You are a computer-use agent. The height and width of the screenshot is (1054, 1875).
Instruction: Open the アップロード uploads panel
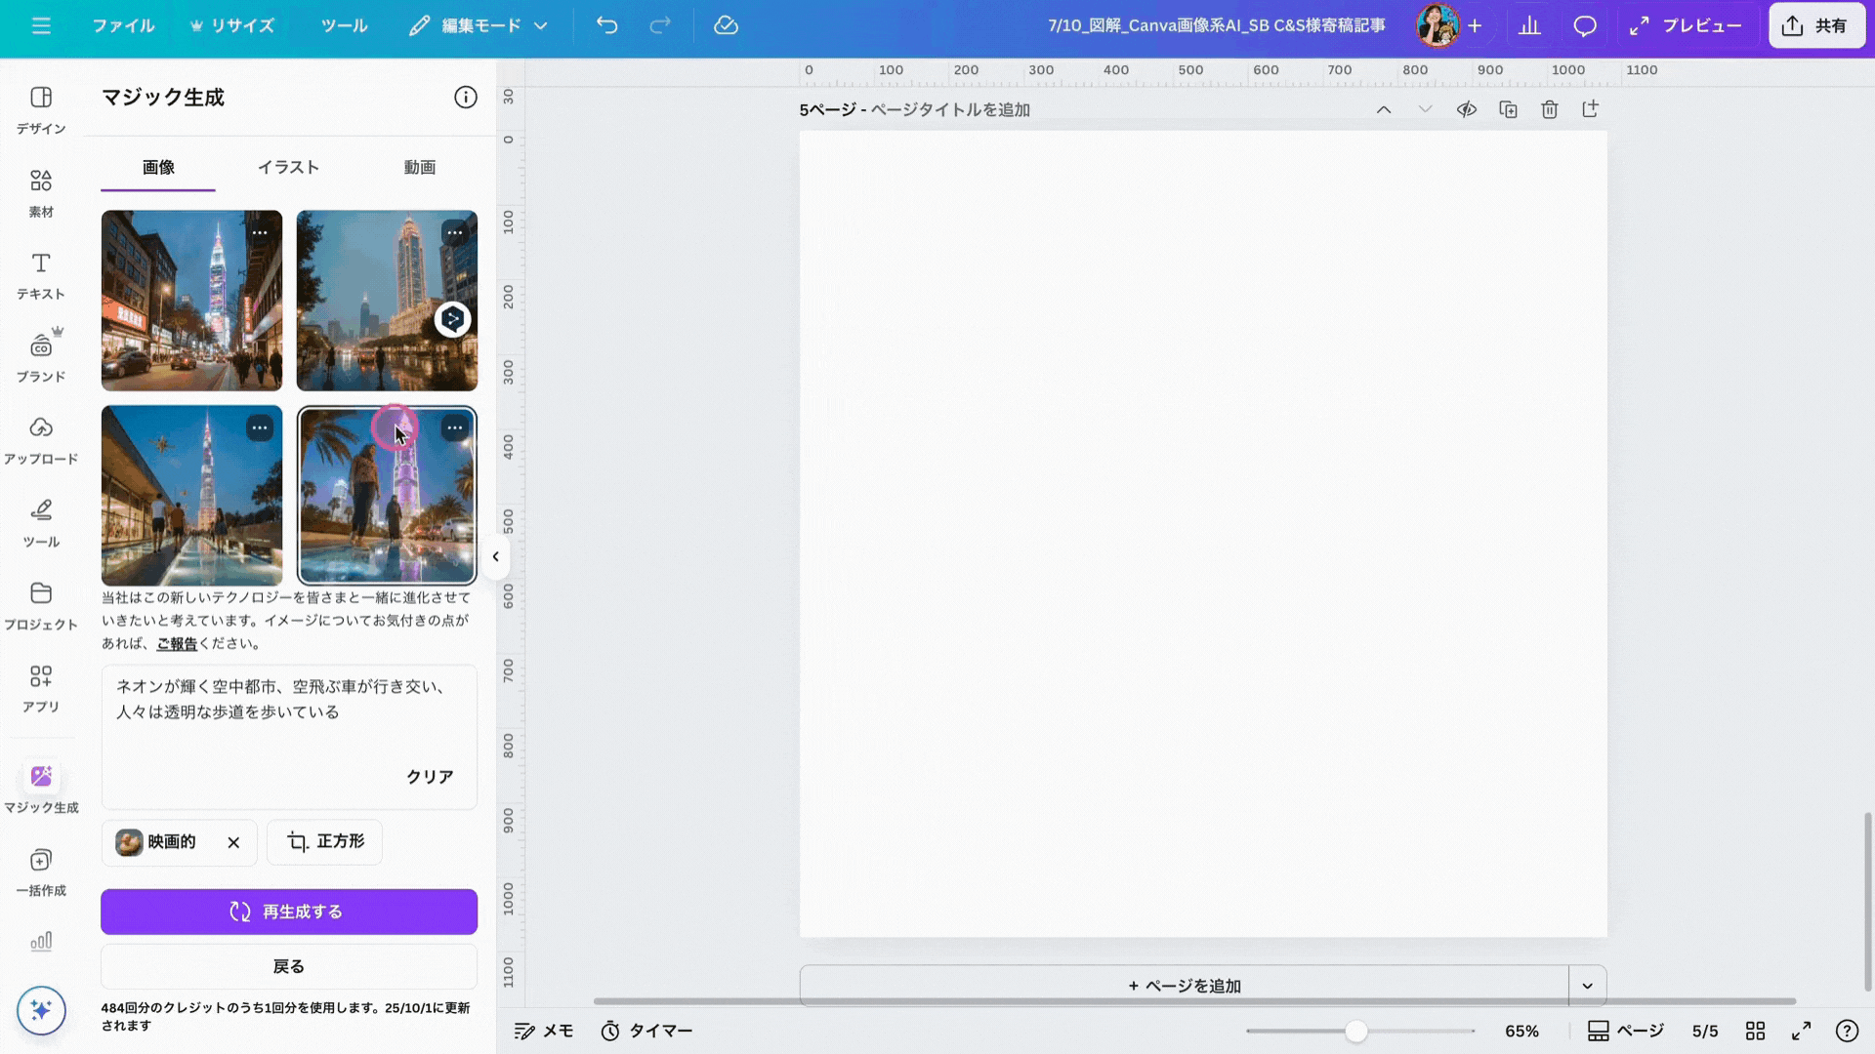pyautogui.click(x=40, y=439)
